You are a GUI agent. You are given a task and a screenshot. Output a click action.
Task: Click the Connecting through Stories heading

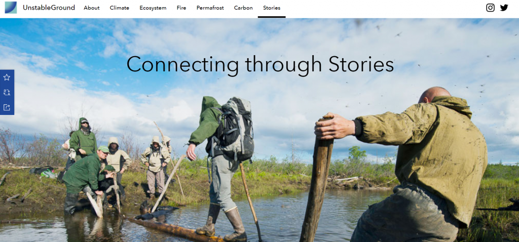point(260,64)
